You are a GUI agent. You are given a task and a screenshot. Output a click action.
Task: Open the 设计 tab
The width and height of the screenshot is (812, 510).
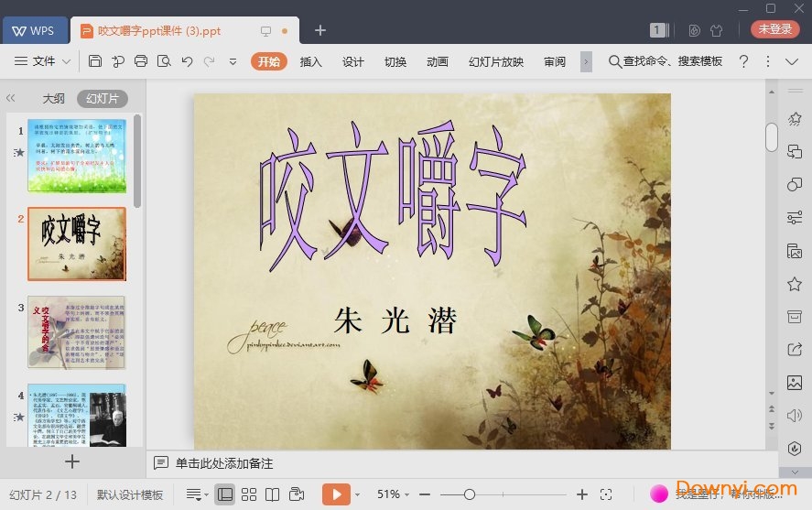(352, 61)
